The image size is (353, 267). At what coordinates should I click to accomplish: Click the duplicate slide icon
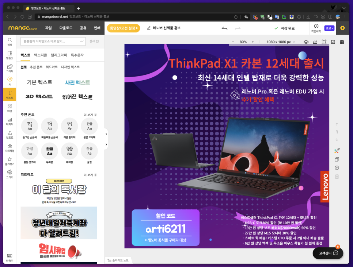337,159
